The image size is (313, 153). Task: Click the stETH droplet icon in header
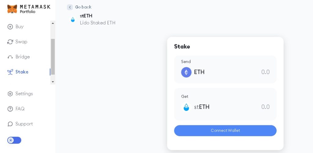pos(73,20)
